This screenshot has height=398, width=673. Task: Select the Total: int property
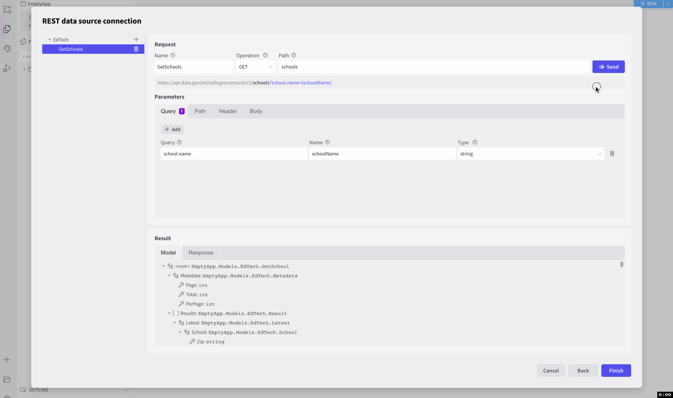[197, 295]
